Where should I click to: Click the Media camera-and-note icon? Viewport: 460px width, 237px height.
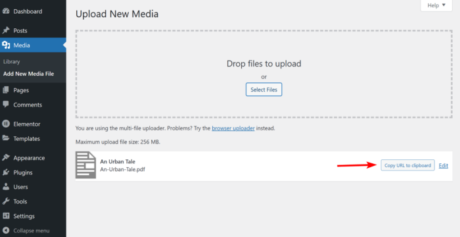[6, 45]
